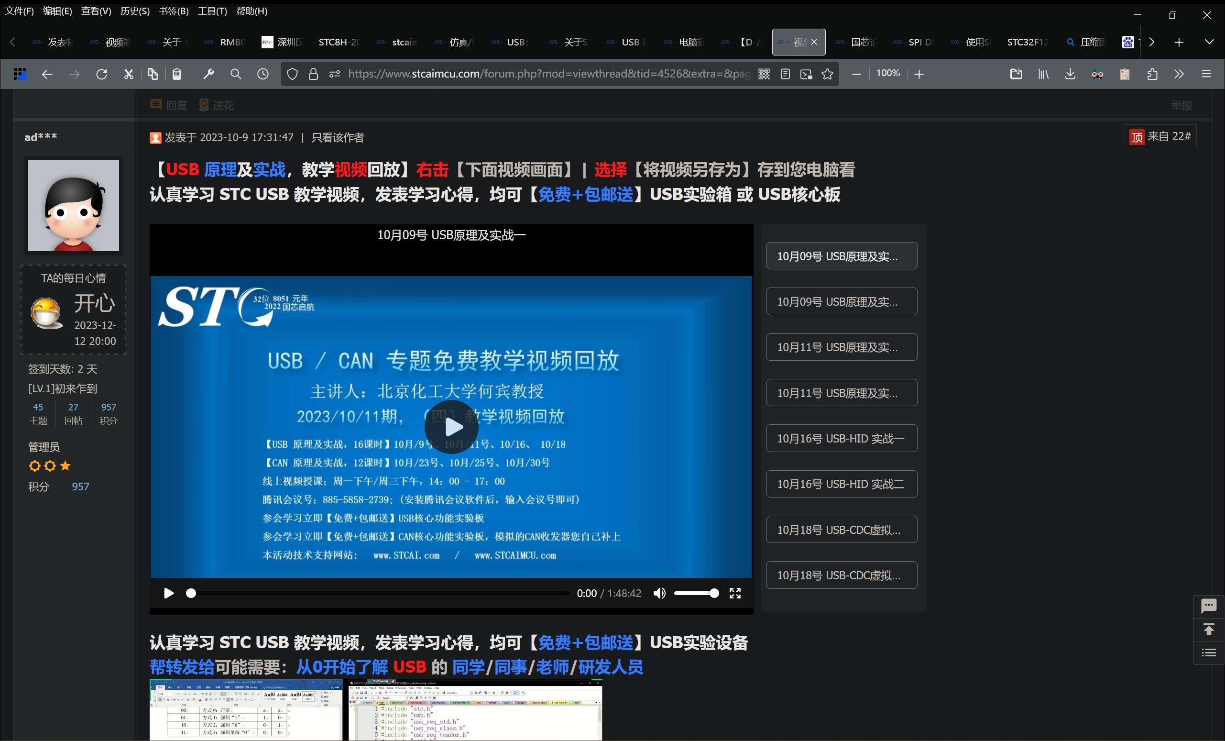Open the 文件(F) menu
The image size is (1225, 741).
coord(20,11)
